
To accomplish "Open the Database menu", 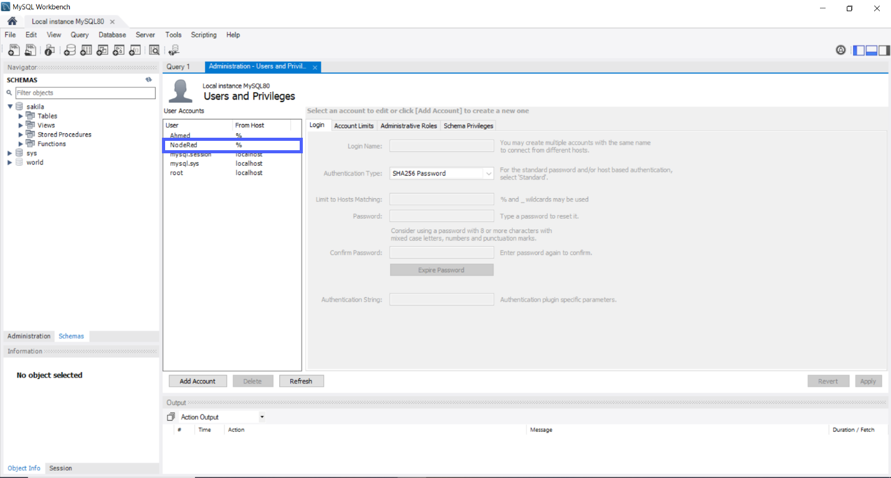I will 112,35.
